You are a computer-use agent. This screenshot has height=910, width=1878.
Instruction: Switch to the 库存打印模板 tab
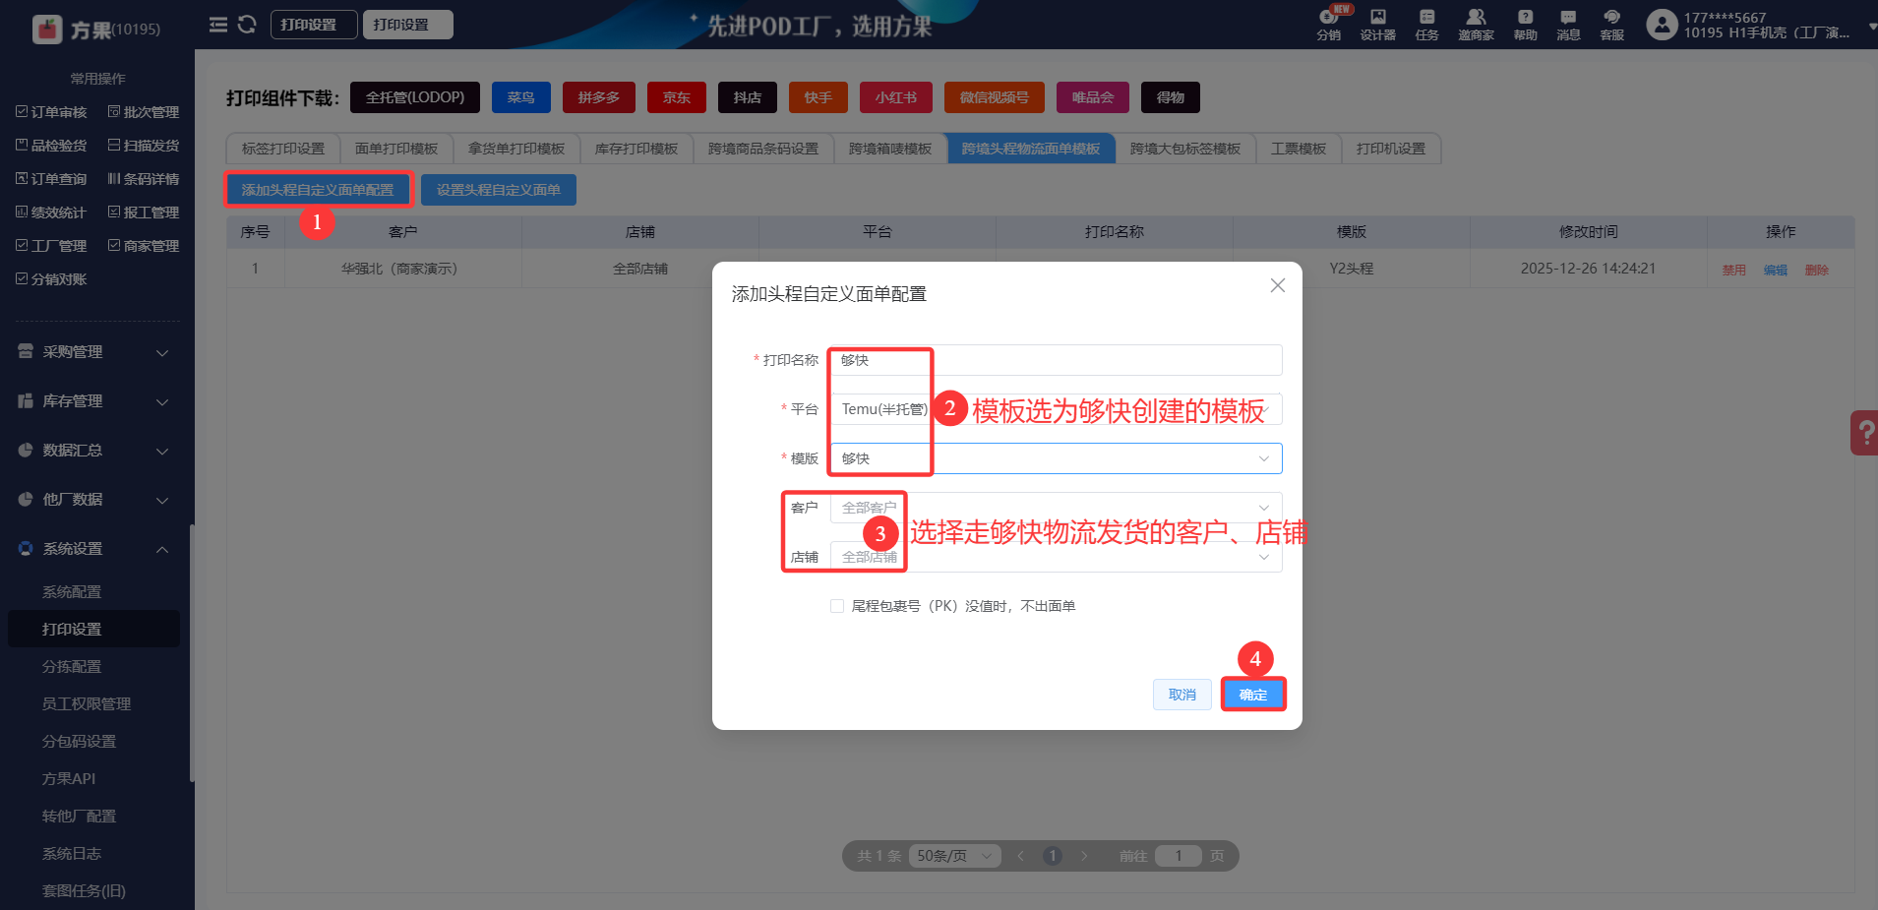tap(636, 149)
